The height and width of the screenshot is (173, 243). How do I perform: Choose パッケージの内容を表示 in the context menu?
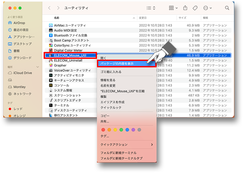127,63
